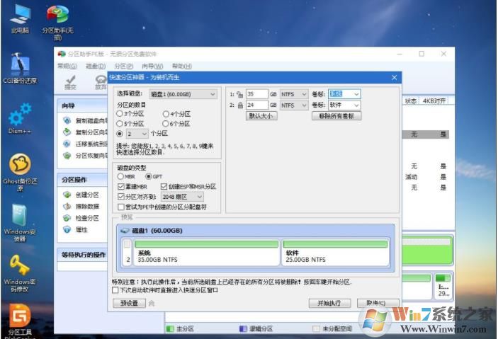
Task: Click the 开始执行 button
Action: pyautogui.click(x=329, y=303)
